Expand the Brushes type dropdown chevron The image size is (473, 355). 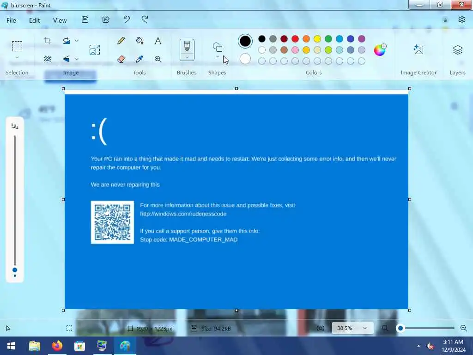coord(187,57)
